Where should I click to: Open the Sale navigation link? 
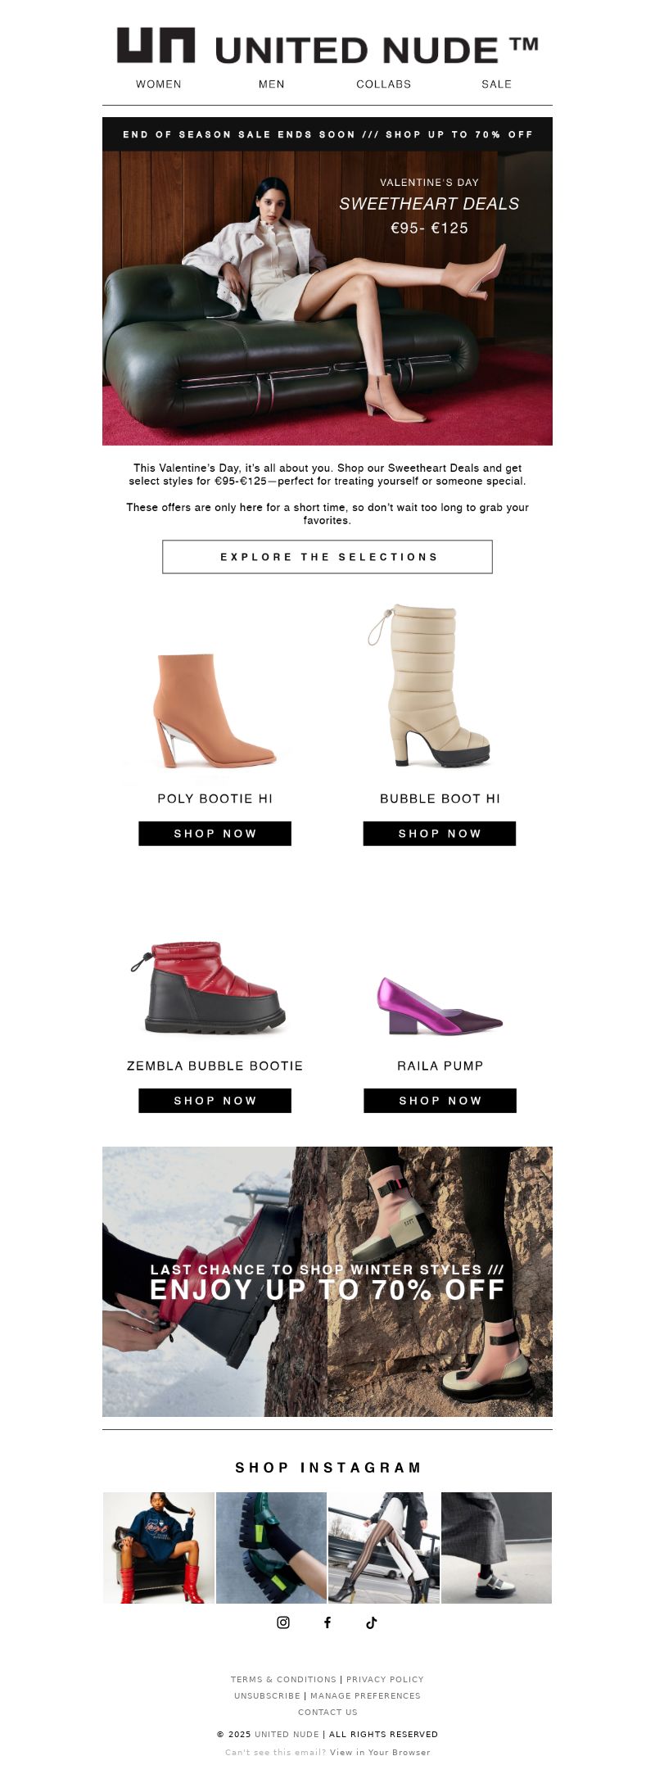pos(497,84)
